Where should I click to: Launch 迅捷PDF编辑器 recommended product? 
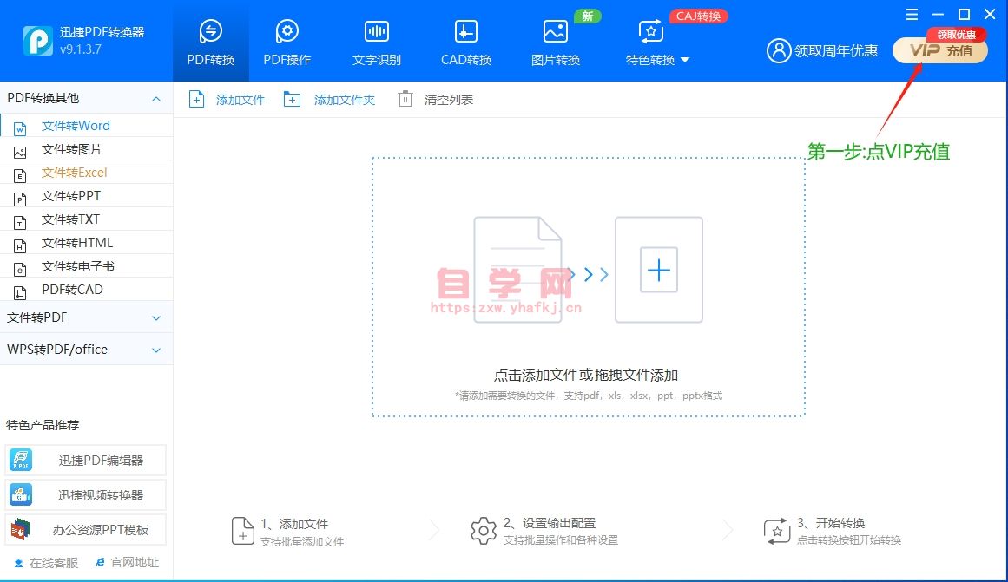(x=86, y=461)
